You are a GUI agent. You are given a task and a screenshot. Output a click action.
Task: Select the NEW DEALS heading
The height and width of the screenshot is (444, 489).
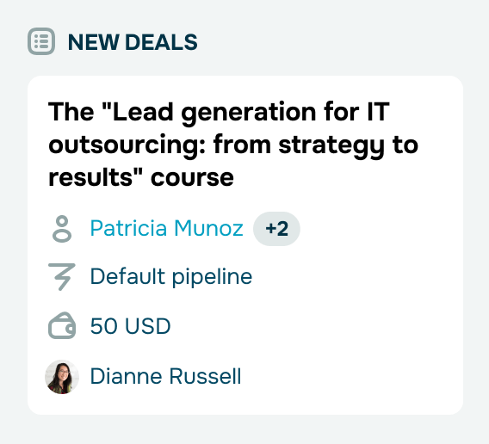coord(133,42)
